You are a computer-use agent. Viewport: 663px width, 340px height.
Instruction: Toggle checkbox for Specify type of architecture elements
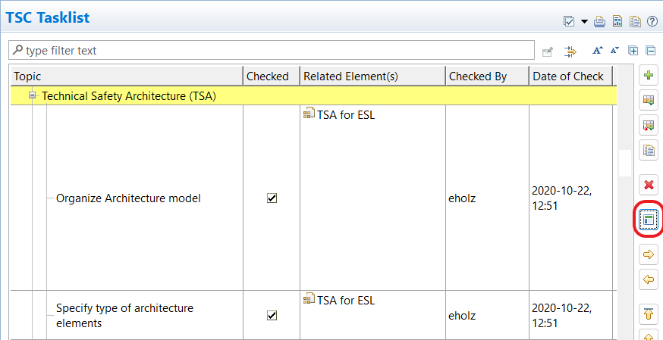[x=272, y=315]
